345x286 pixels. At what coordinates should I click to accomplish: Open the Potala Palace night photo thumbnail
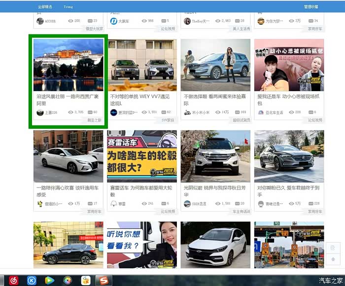point(69,65)
